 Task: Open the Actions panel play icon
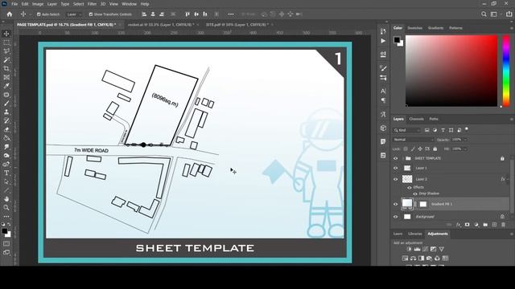pos(383,41)
